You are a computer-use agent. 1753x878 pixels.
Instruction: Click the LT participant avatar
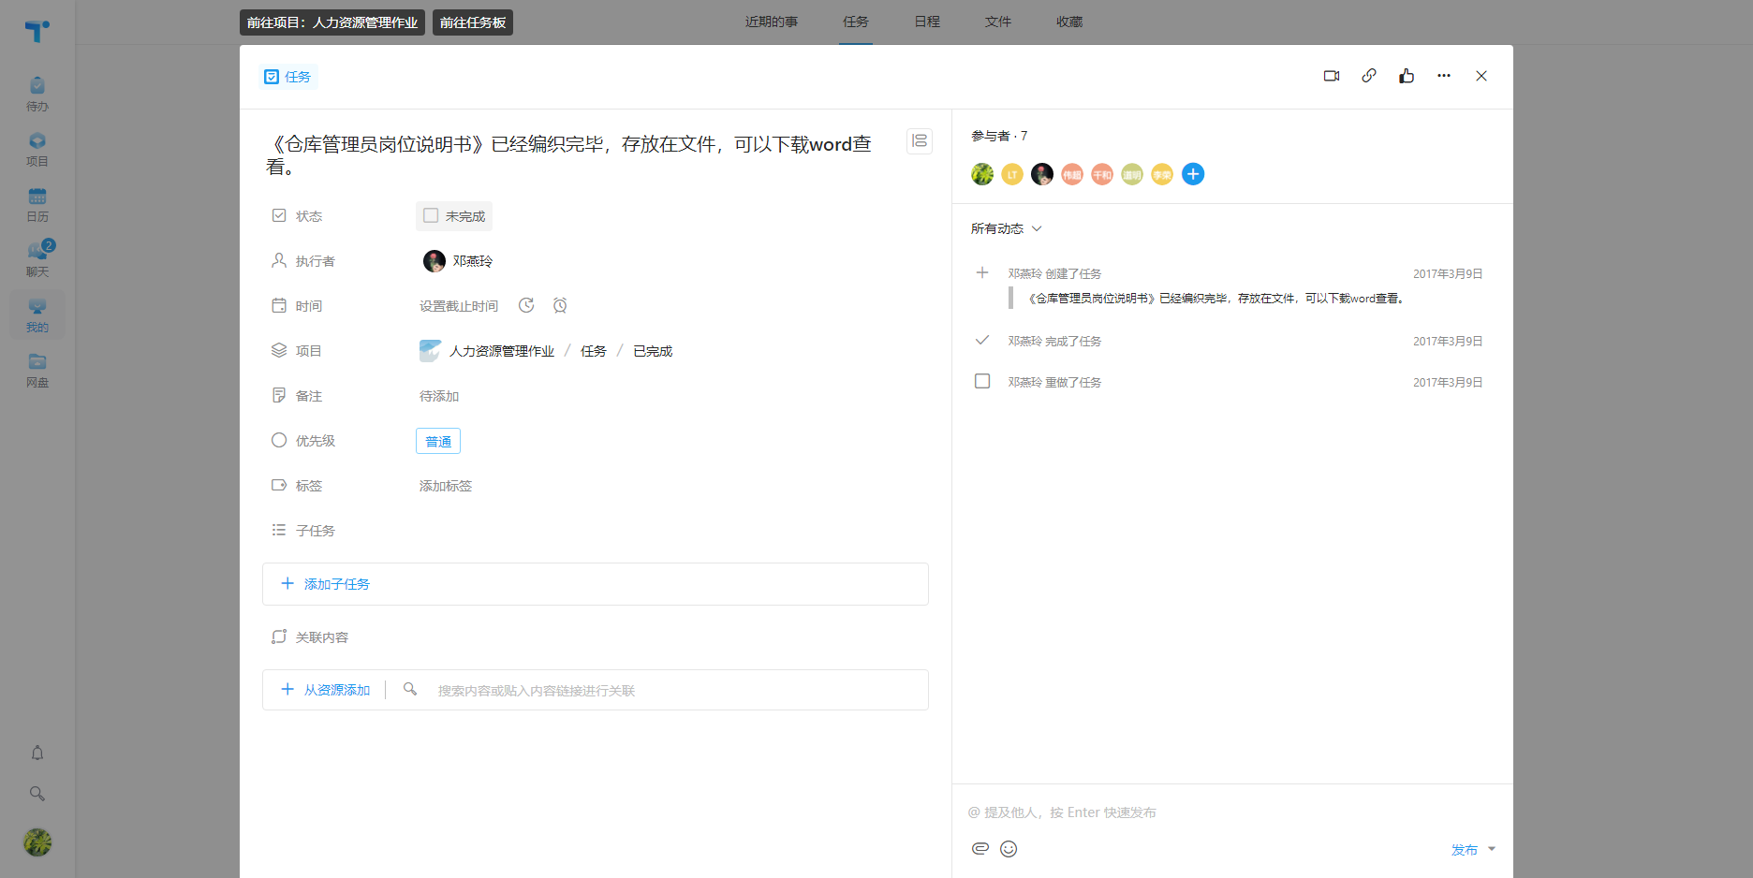(1012, 174)
